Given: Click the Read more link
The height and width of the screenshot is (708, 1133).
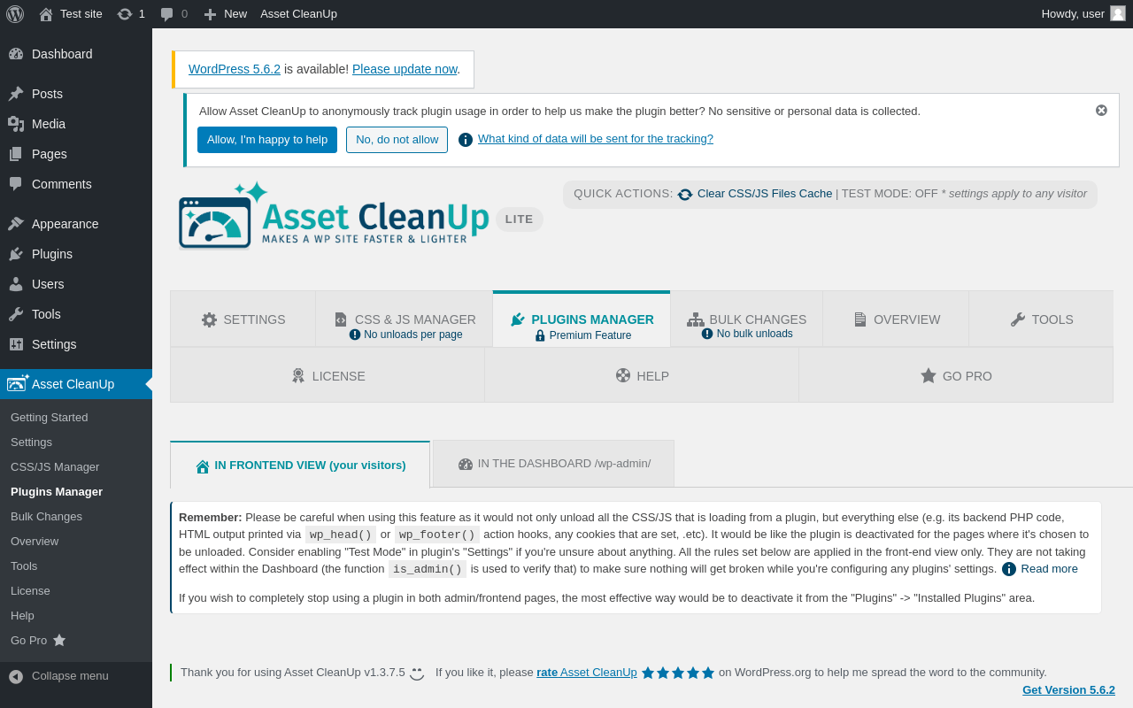Looking at the screenshot, I should pos(1050,569).
